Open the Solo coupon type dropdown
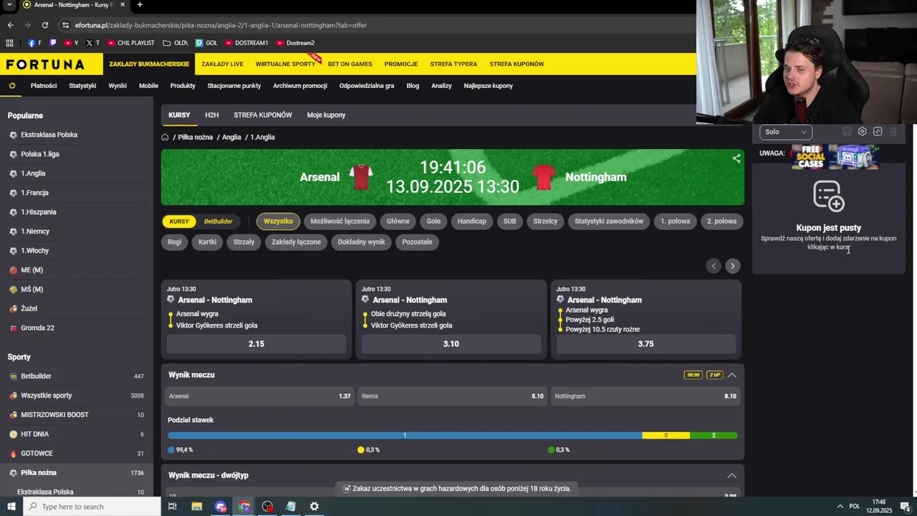 pos(785,132)
